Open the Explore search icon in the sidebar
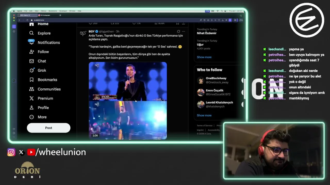This screenshot has width=330, height=185. tap(31, 33)
